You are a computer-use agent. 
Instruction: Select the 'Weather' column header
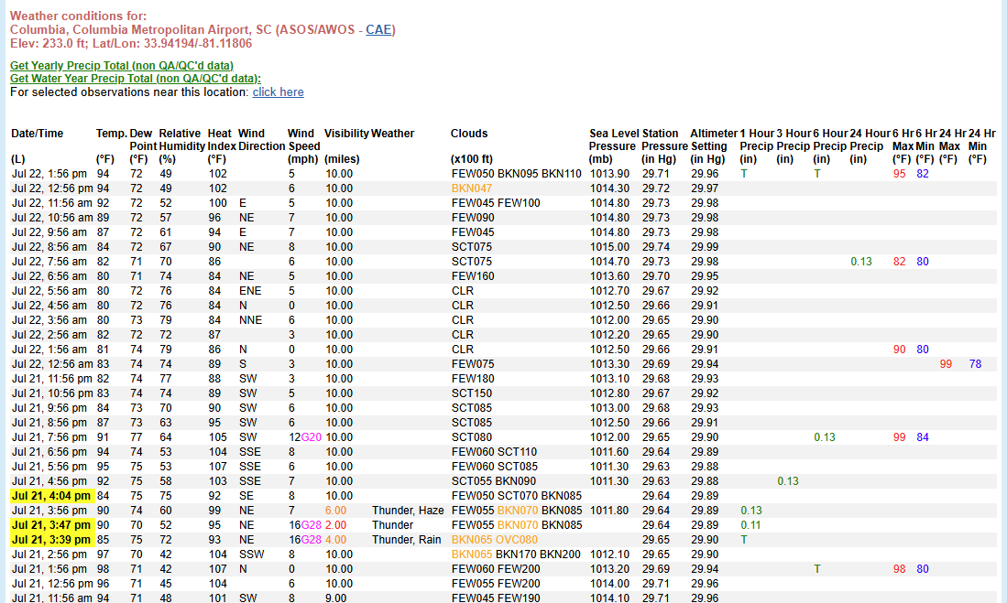(x=392, y=134)
